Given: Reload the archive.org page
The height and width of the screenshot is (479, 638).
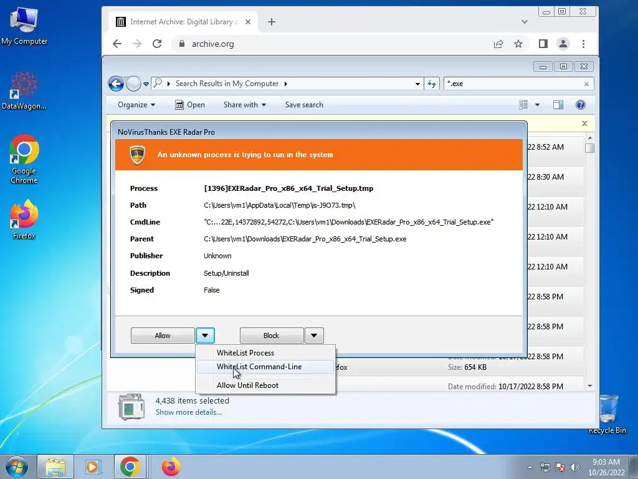Looking at the screenshot, I should pyautogui.click(x=157, y=44).
